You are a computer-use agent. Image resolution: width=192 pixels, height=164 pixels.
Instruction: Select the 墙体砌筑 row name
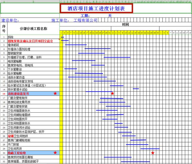click(x=33, y=45)
